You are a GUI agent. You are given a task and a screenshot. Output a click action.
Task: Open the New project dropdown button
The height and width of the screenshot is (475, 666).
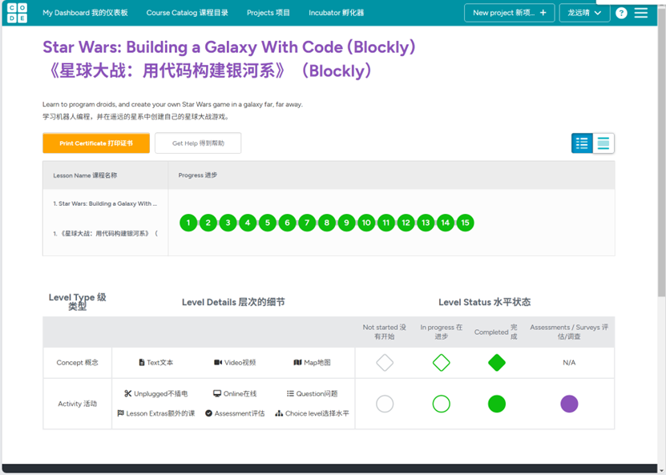click(509, 13)
